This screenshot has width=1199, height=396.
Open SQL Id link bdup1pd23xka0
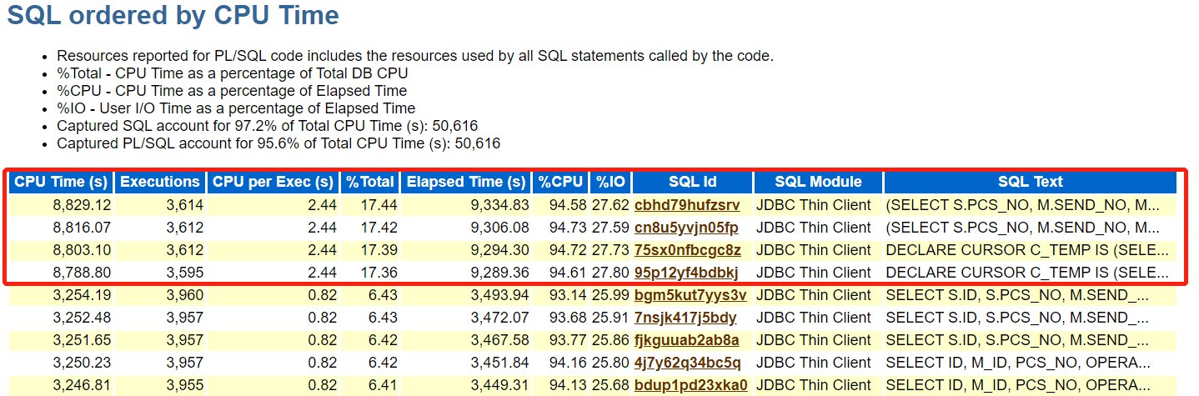point(690,385)
